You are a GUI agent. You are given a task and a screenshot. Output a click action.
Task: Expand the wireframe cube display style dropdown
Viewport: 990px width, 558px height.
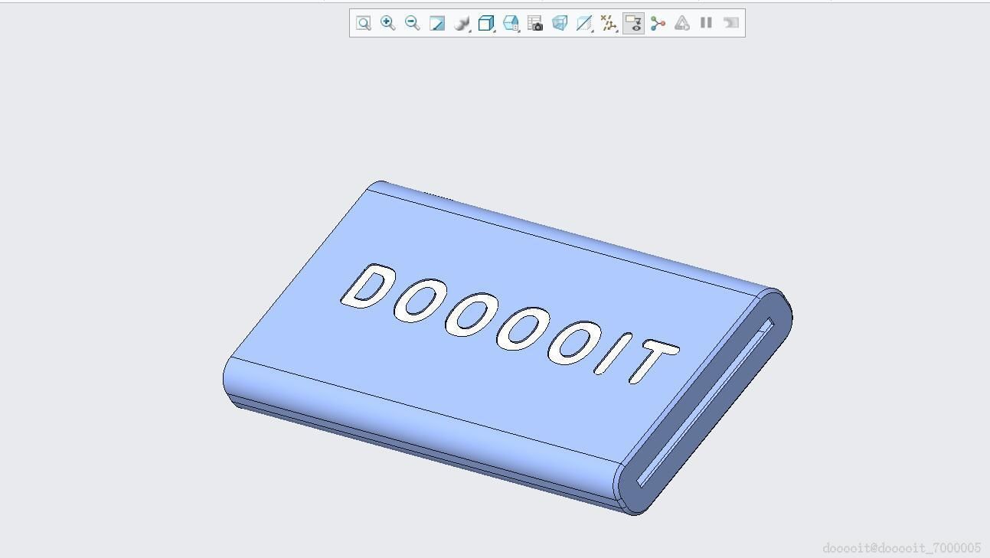pyautogui.click(x=486, y=23)
